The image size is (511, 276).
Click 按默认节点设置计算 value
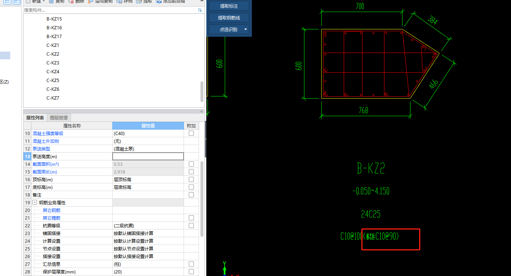[134, 249]
